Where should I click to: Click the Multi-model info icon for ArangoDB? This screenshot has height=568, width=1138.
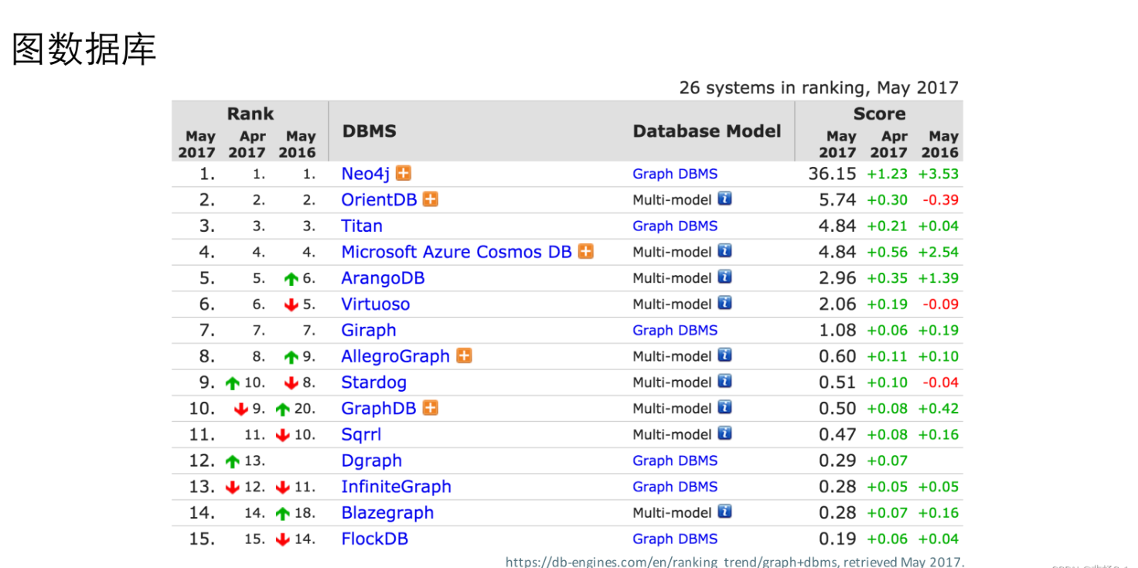(724, 277)
